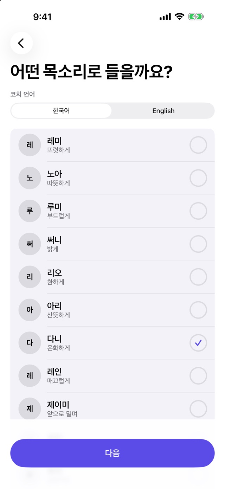Tap the 써 avatar circle

point(30,244)
